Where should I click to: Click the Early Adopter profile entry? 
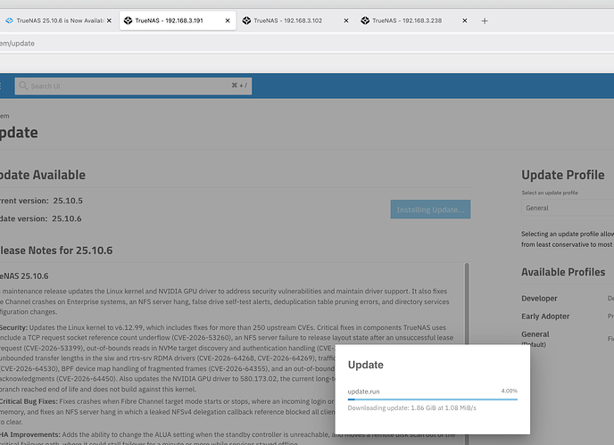coord(545,317)
